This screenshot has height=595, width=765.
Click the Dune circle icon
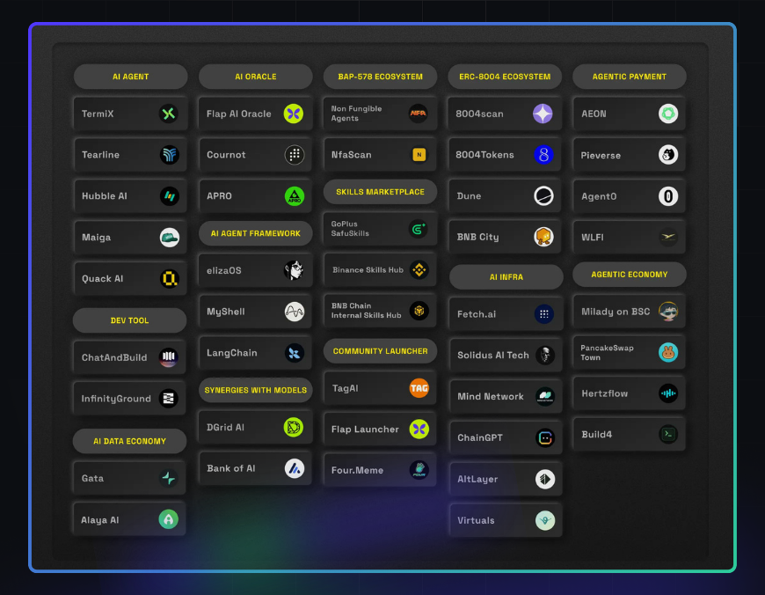coord(543,196)
